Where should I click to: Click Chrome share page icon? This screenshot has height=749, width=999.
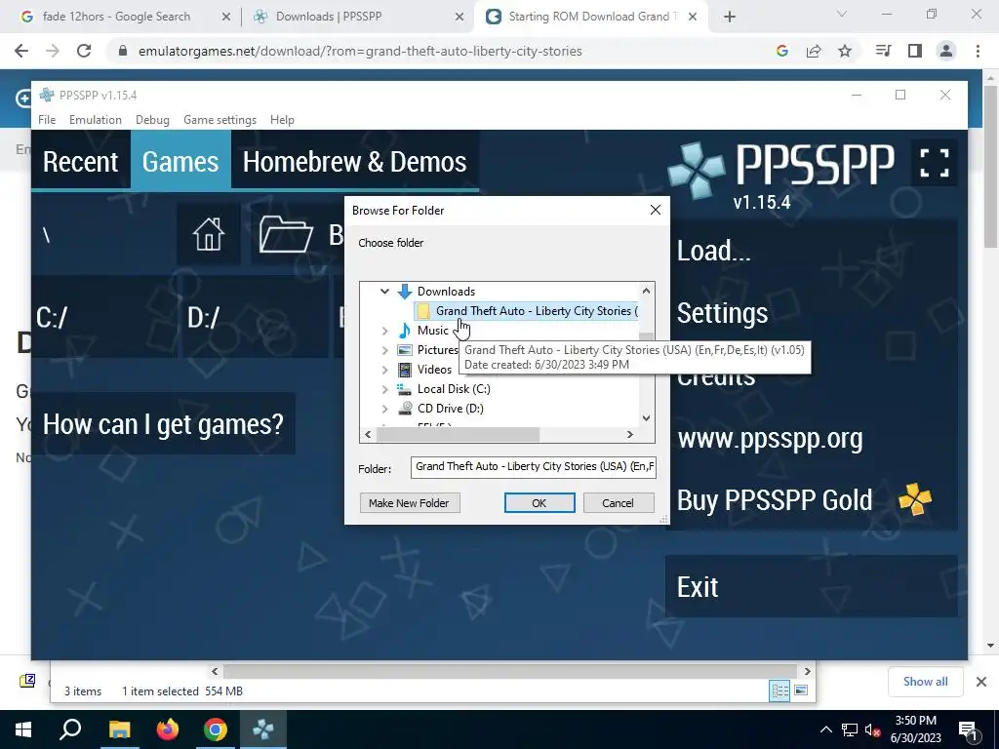[814, 51]
